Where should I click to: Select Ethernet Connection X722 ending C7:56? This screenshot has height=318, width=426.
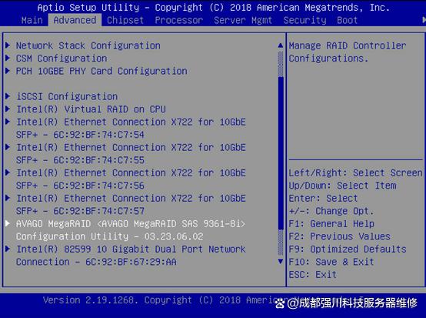(x=131, y=179)
